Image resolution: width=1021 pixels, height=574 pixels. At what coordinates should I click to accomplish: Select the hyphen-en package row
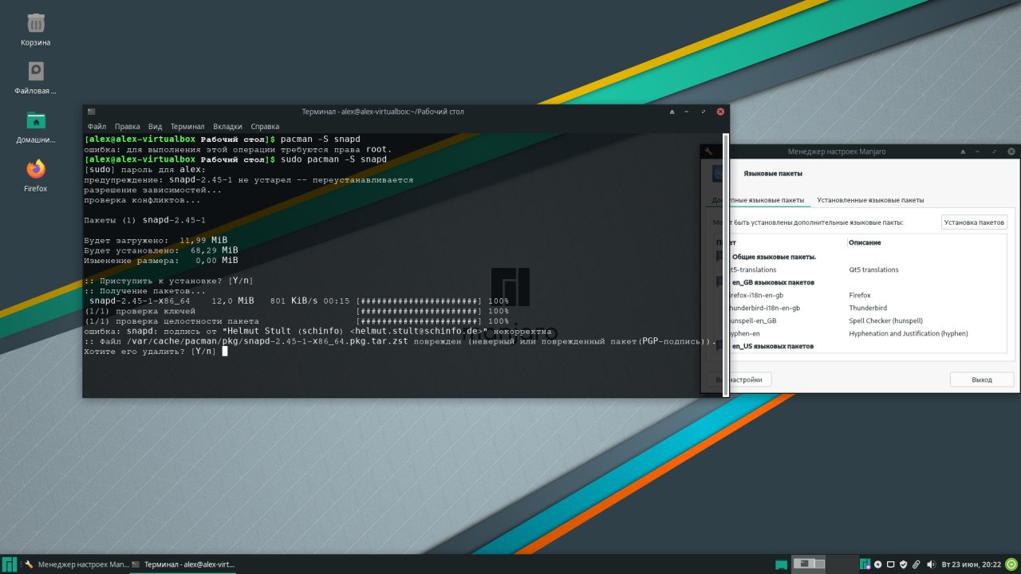pos(860,333)
